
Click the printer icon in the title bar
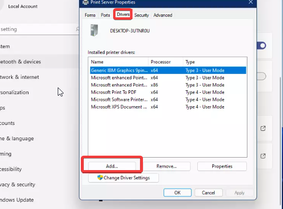(85, 2)
